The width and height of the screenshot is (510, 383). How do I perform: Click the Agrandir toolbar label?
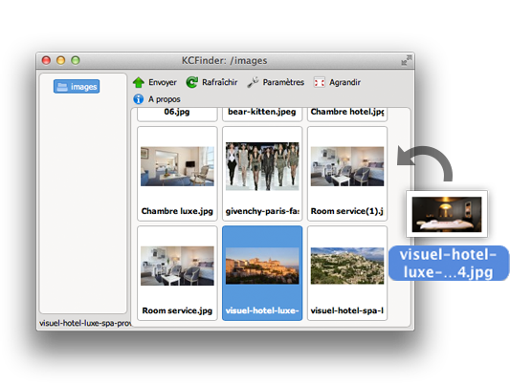click(x=344, y=82)
